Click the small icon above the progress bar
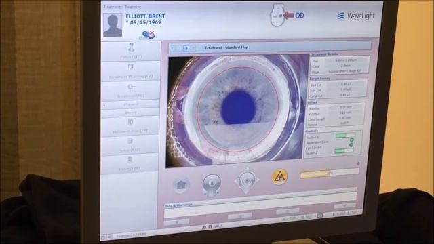 click(x=358, y=164)
